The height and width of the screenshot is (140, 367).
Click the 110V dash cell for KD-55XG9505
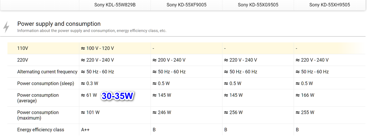pos(225,48)
